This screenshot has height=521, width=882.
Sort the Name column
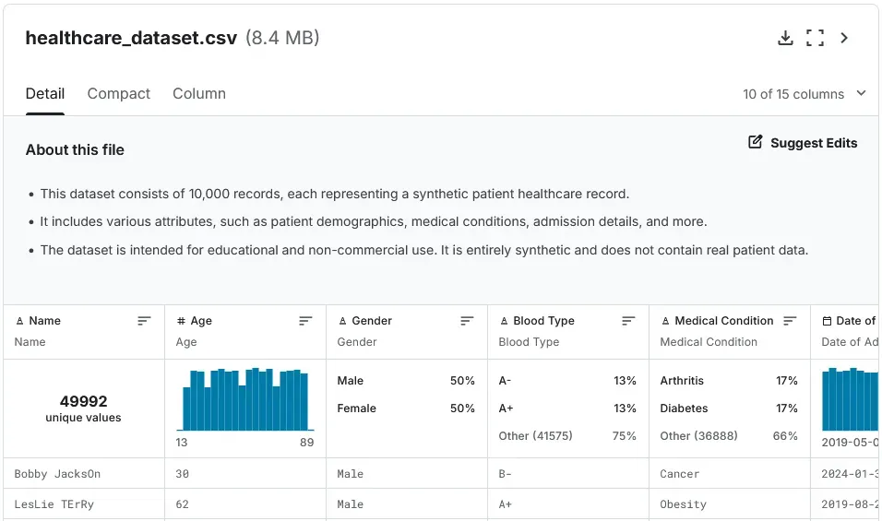(144, 321)
